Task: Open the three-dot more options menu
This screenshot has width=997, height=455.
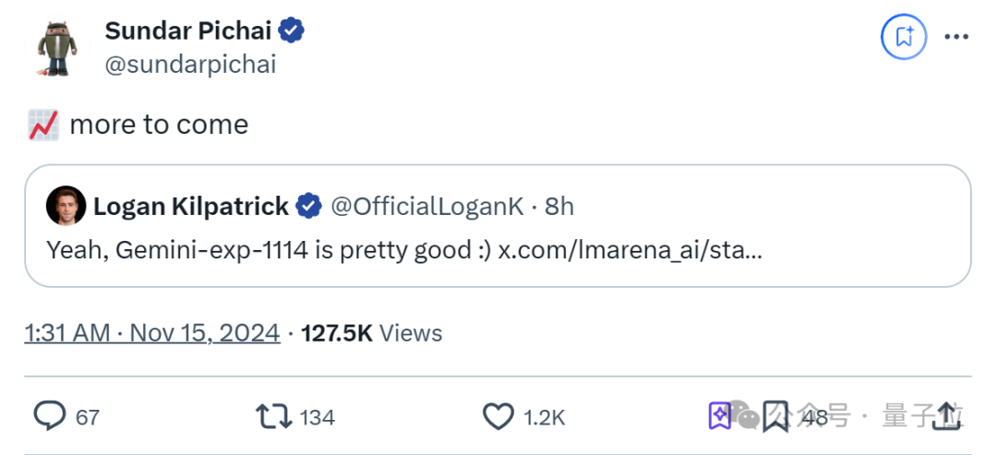Action: [955, 37]
